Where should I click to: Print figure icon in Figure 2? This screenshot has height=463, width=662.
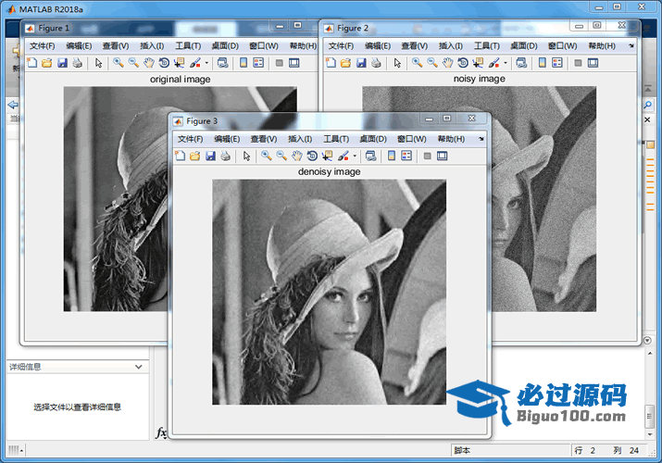pyautogui.click(x=376, y=63)
